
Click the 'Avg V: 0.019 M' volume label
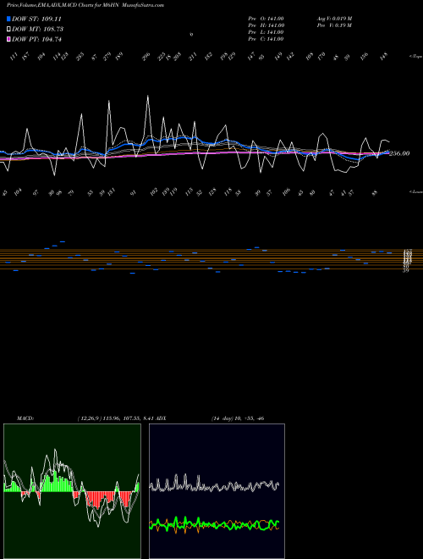point(335,19)
